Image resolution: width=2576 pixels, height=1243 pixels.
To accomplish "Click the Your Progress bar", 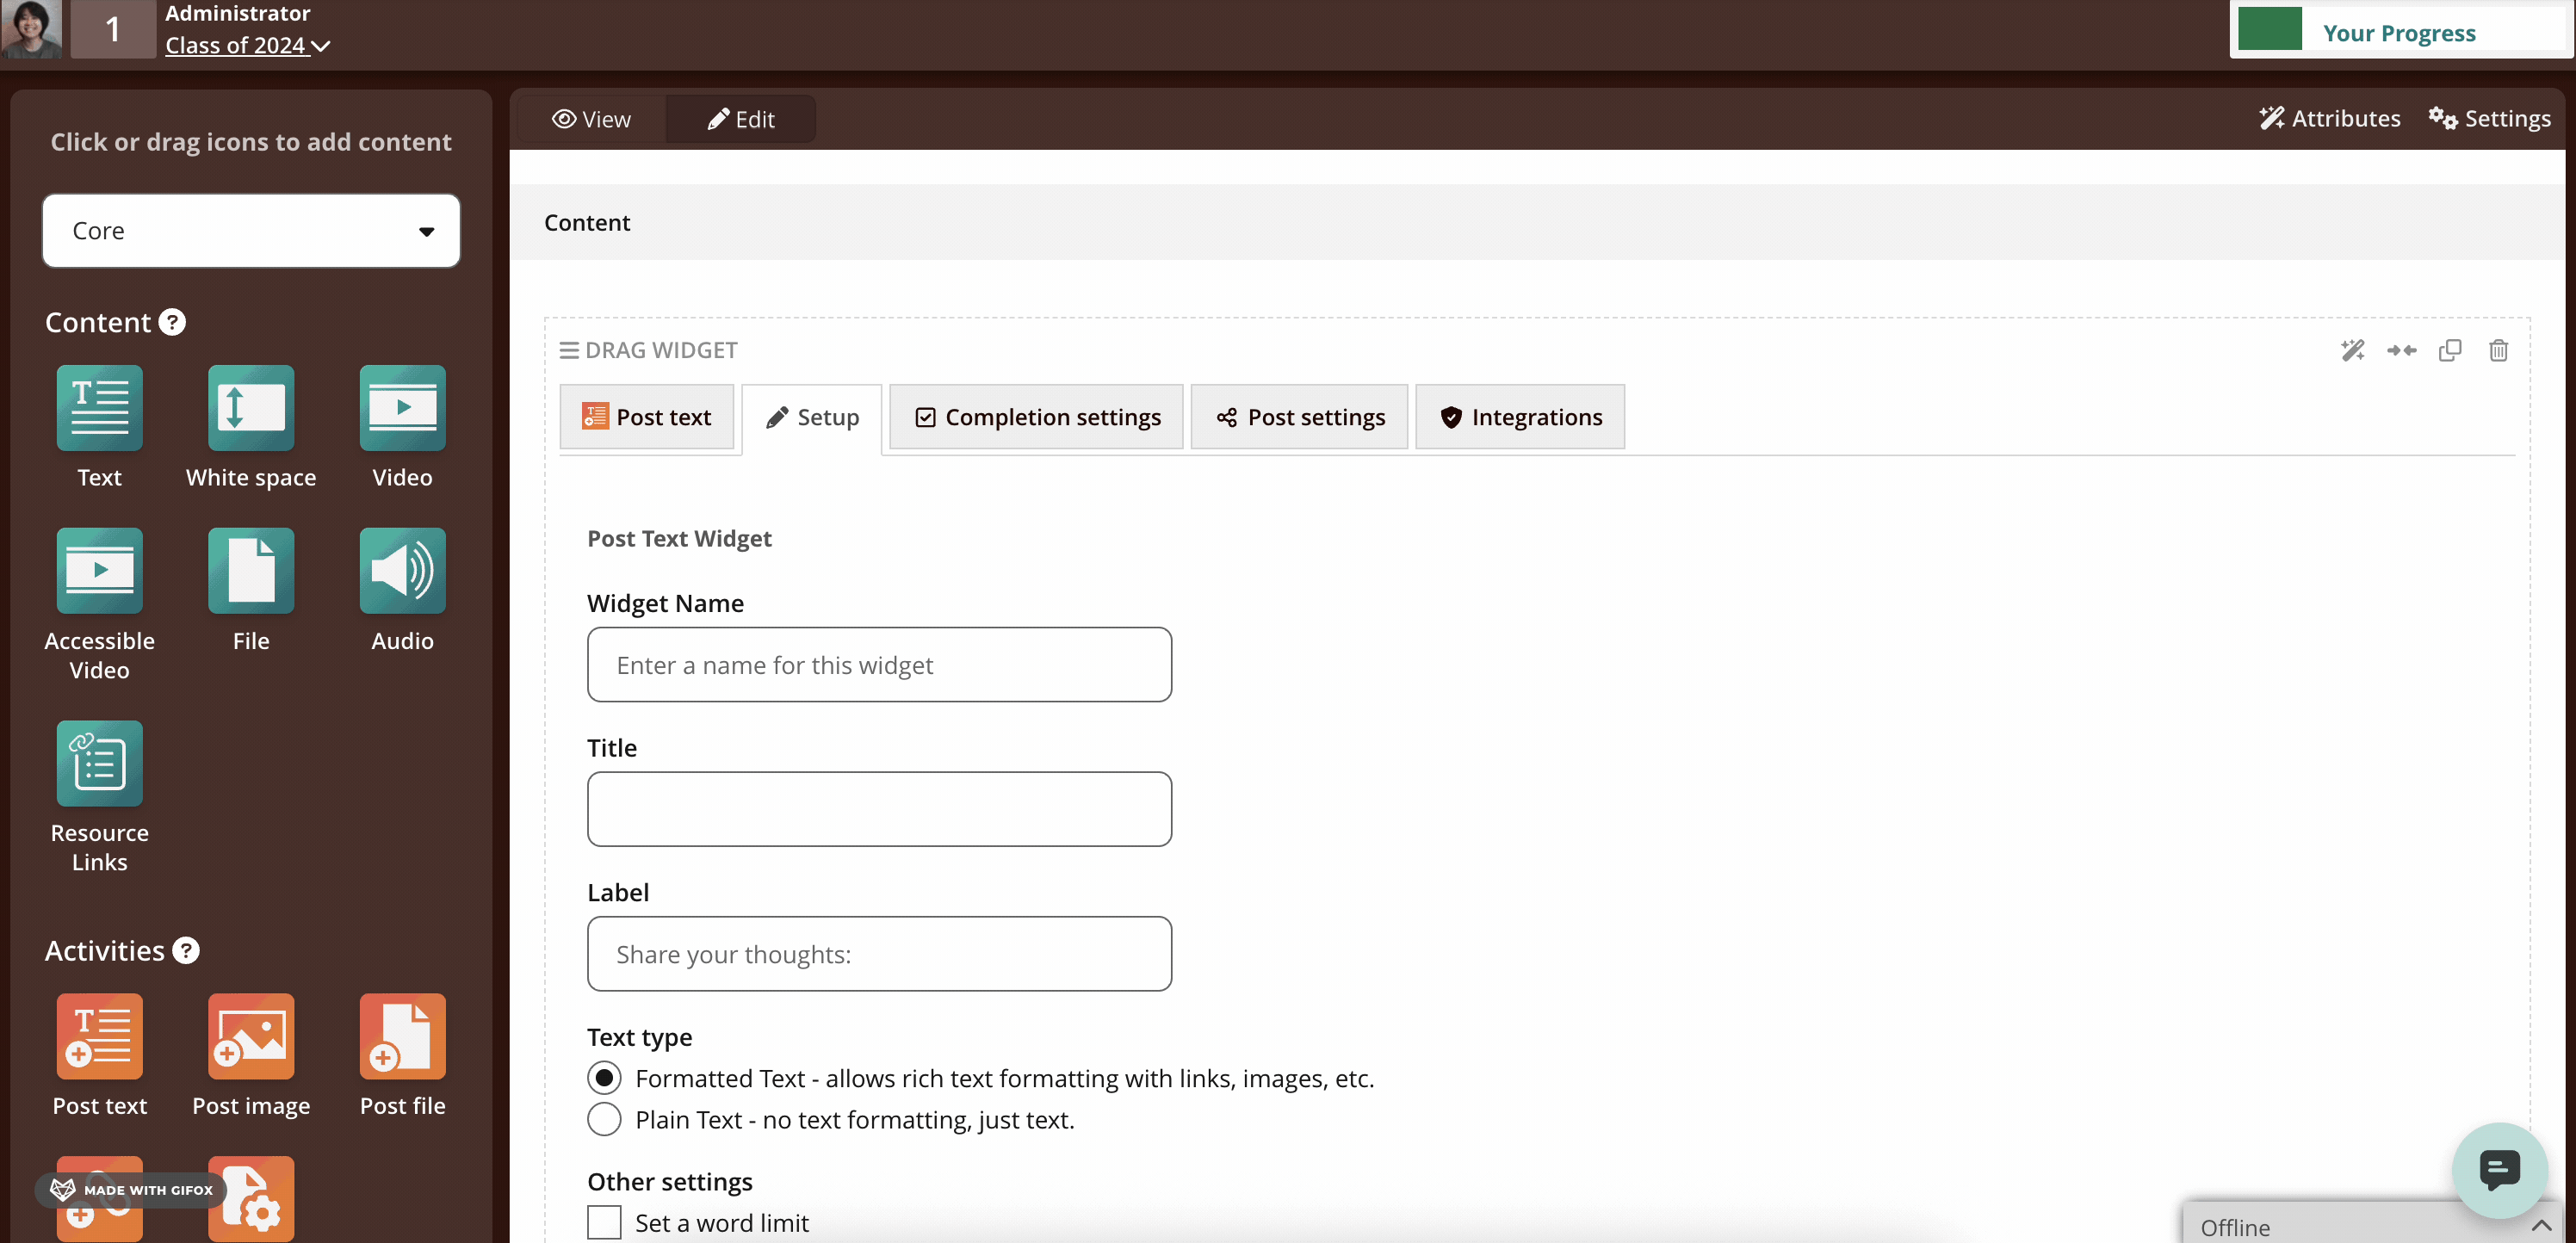I will 2399,30.
